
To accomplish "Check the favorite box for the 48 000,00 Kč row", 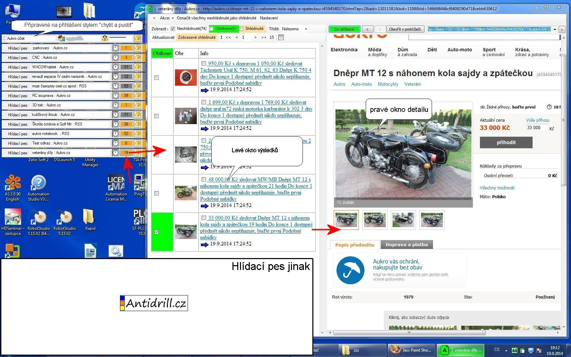I will click(157, 193).
